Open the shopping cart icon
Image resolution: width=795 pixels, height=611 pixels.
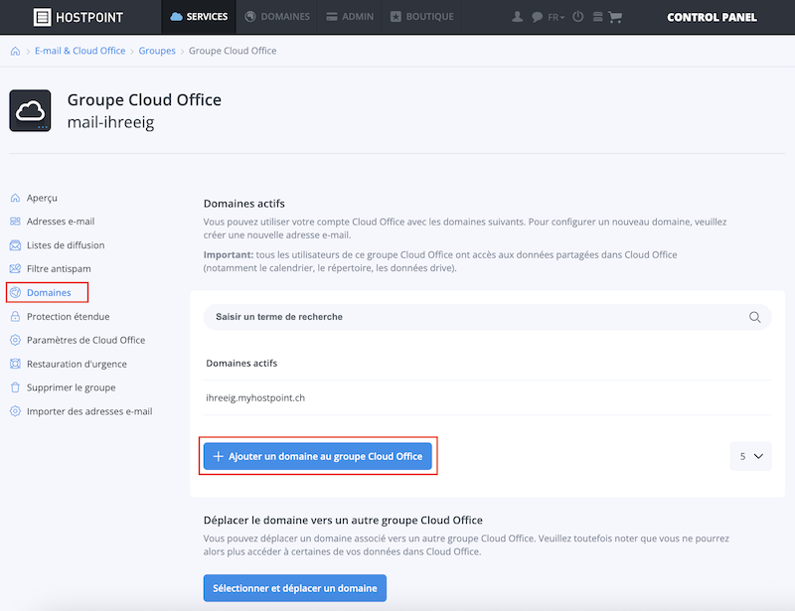[x=615, y=17]
